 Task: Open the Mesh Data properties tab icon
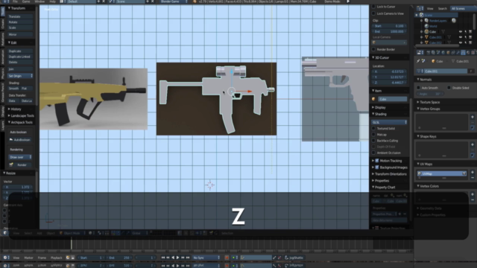click(463, 53)
